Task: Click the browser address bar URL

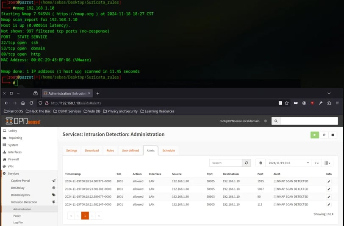Action: pos(76,103)
